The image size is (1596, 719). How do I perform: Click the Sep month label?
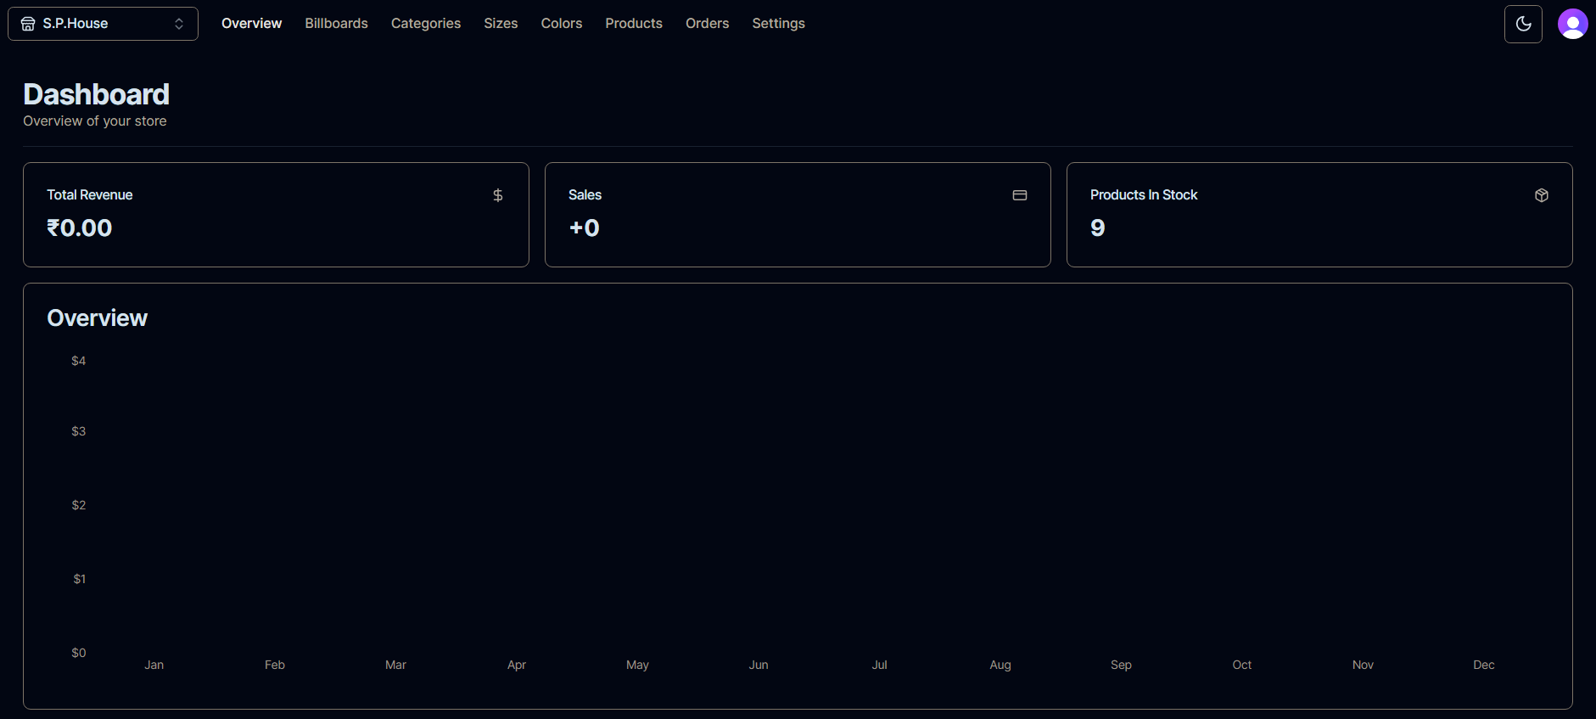point(1121,665)
